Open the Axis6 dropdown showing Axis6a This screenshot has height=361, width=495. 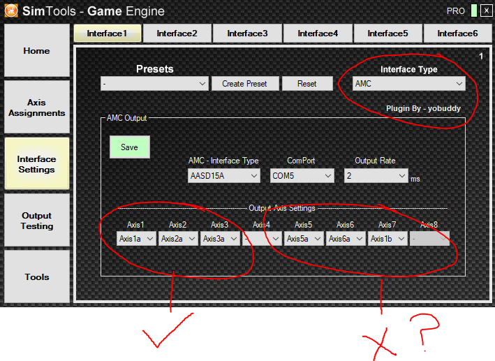346,239
